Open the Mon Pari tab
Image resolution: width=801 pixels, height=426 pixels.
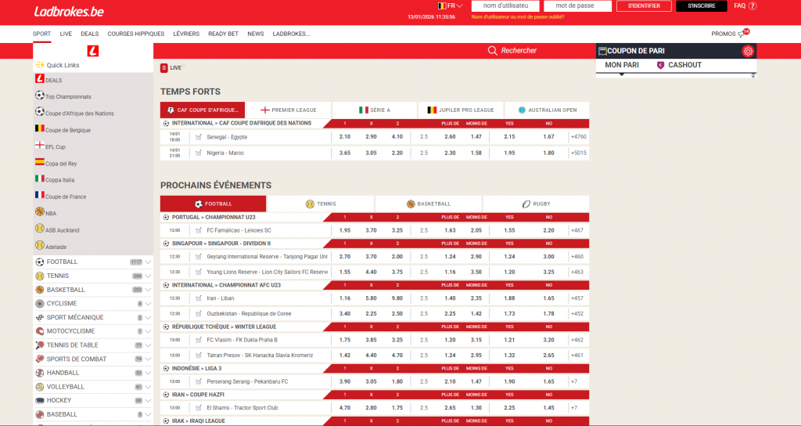(x=622, y=65)
